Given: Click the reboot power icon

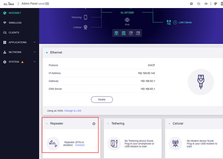Looking at the screenshot, I should click(198, 4).
